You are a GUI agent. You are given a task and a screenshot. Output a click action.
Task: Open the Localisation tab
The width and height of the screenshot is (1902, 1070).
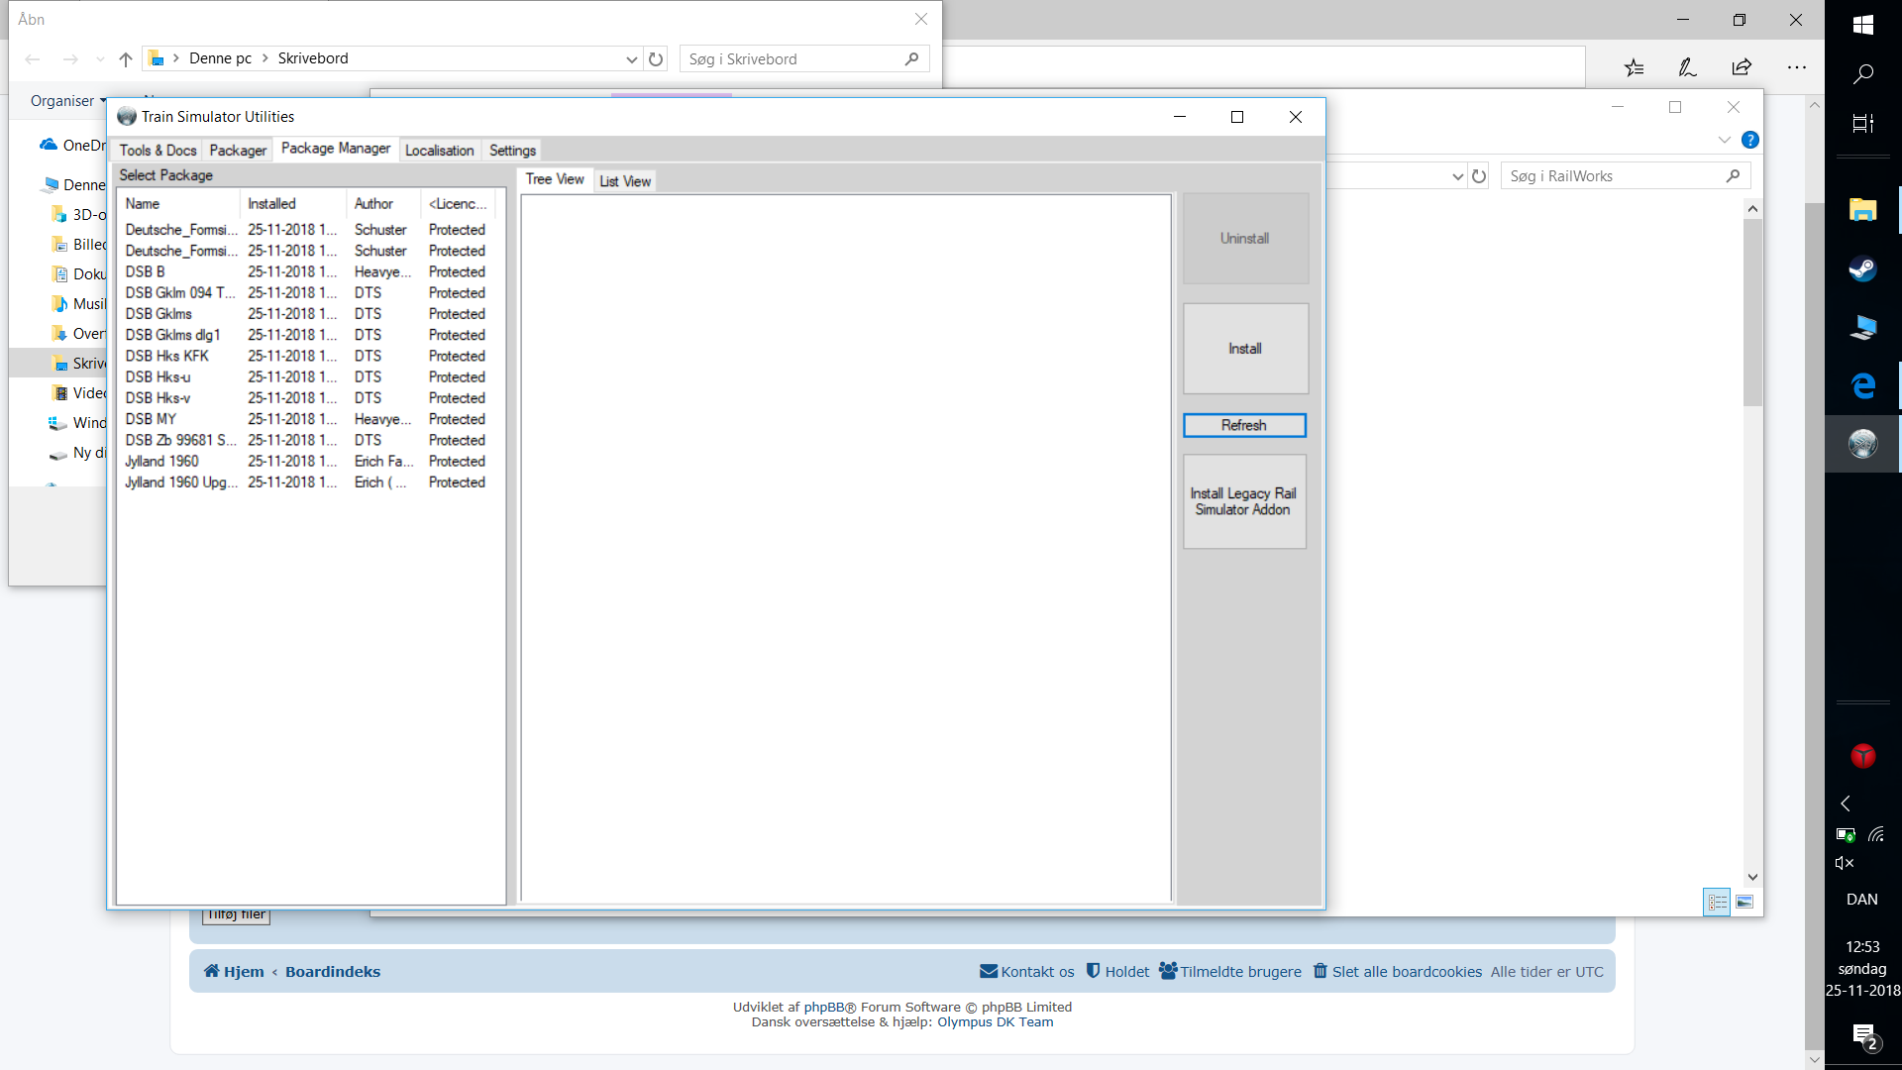click(439, 151)
